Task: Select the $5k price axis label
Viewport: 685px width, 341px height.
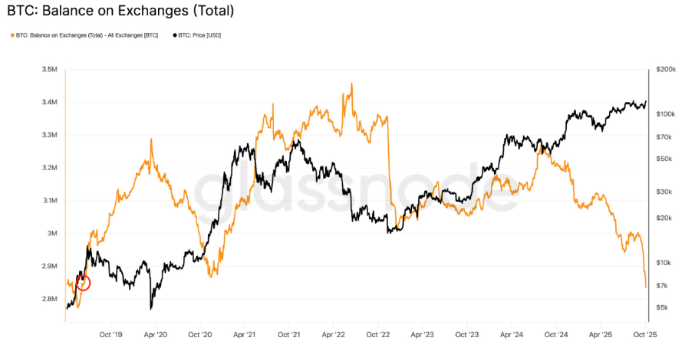Action: pos(662,308)
